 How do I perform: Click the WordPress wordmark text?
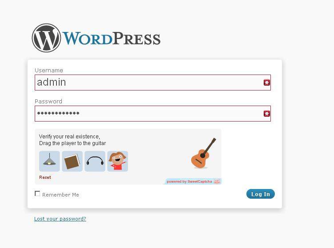coord(111,38)
